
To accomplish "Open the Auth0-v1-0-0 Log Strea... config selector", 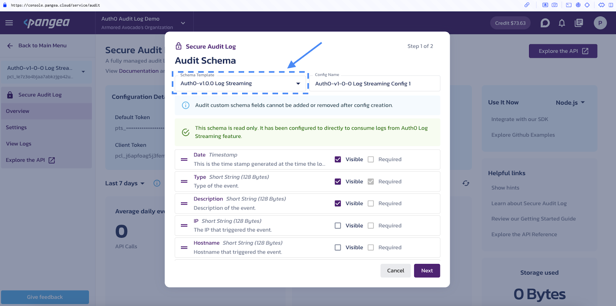I will pos(46,72).
